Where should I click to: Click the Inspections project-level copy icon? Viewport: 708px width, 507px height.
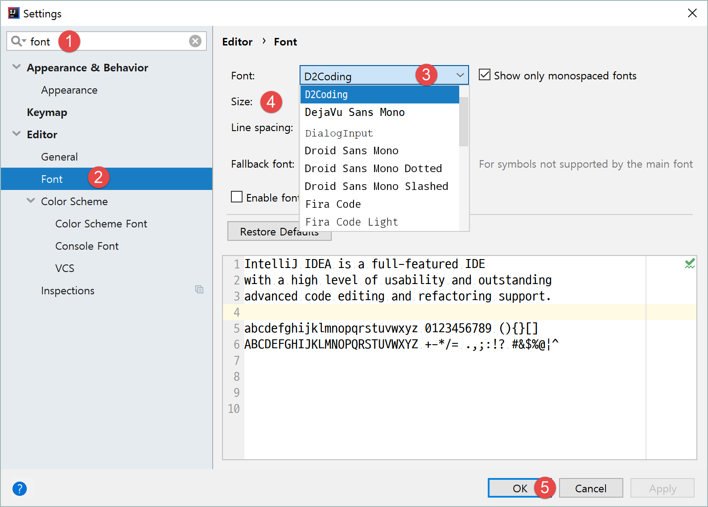pos(199,290)
